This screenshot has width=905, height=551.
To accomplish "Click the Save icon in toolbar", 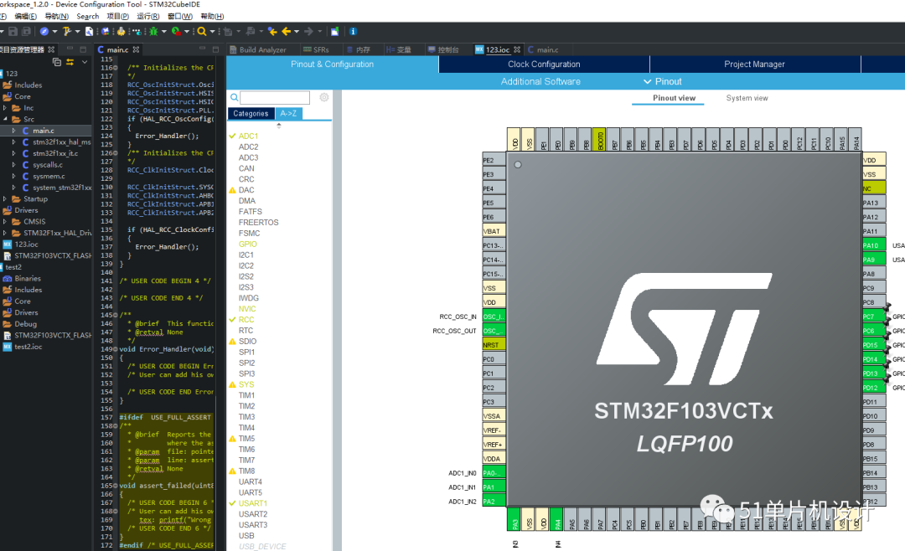I will [x=13, y=31].
